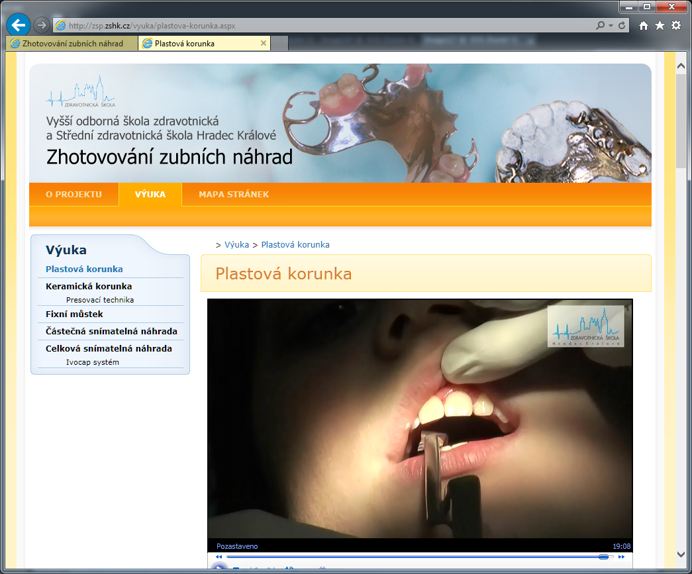Click rewind button on video player

pyautogui.click(x=219, y=557)
